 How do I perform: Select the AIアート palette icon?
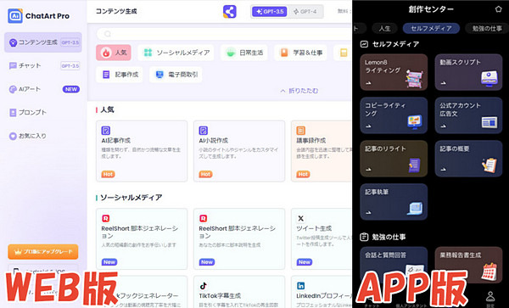[x=13, y=89]
